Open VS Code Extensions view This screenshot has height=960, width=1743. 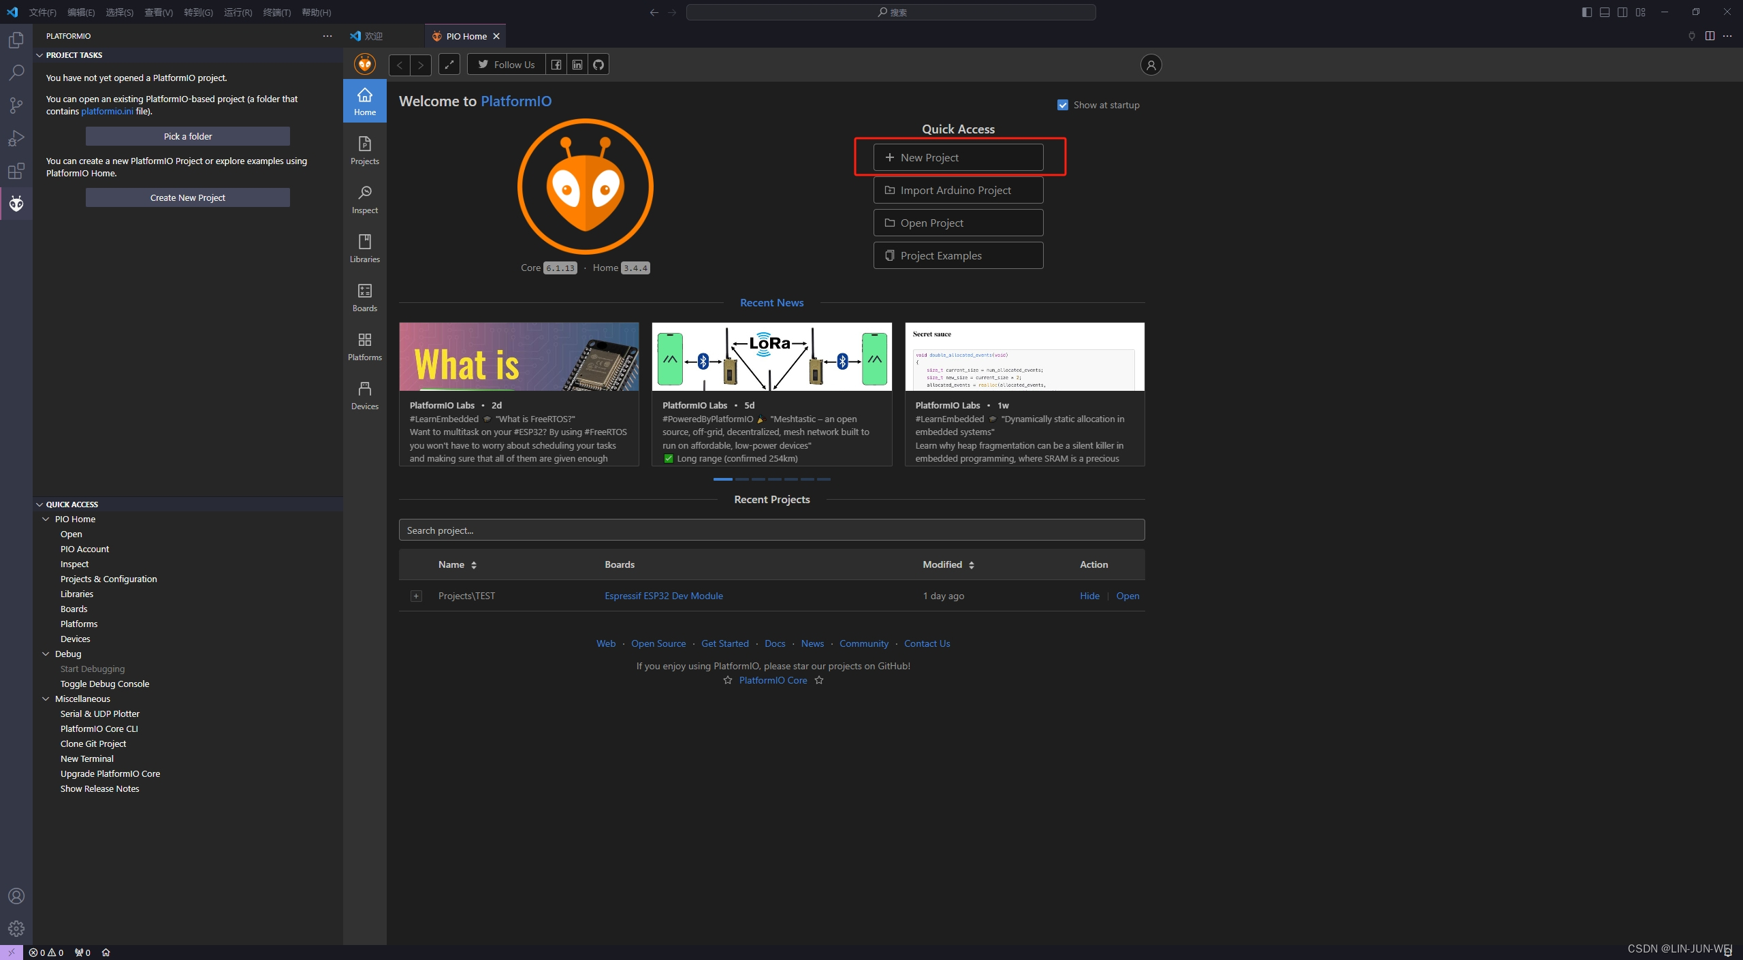coord(16,171)
